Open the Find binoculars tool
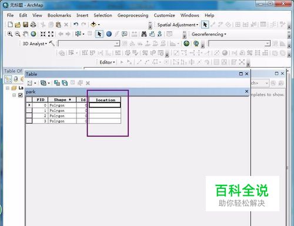Screen dimensions: 294x226 coord(144,34)
